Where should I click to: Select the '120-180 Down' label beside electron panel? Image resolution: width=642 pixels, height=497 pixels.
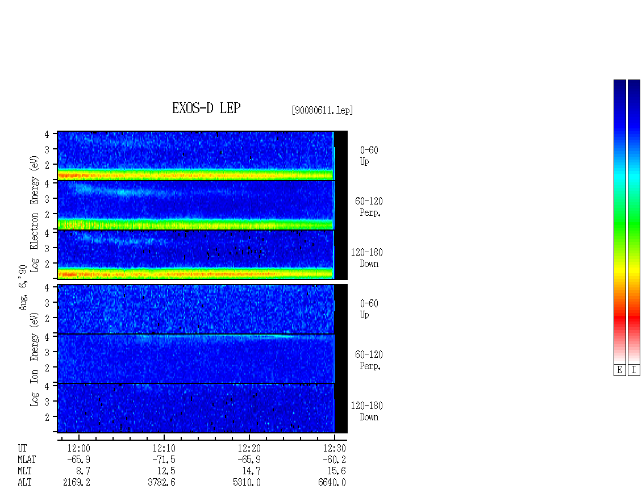tap(367, 258)
